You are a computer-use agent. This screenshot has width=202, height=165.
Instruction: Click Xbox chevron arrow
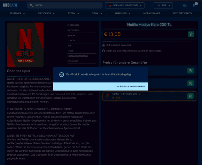click(x=101, y=13)
